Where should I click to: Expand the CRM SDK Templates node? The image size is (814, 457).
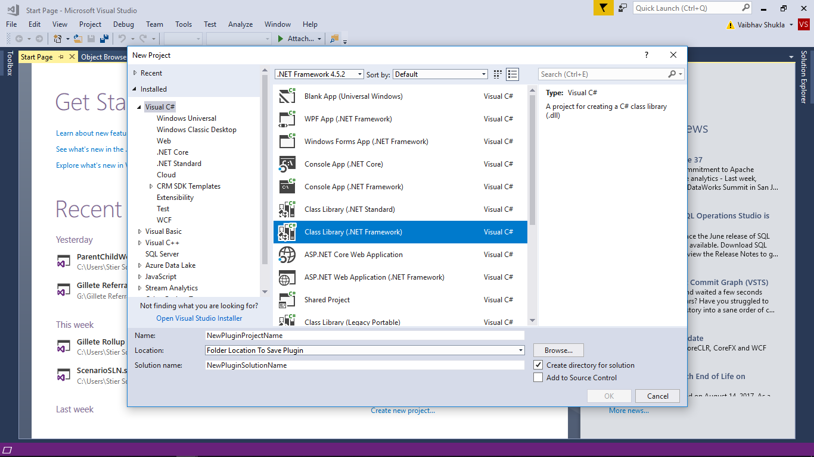point(151,186)
